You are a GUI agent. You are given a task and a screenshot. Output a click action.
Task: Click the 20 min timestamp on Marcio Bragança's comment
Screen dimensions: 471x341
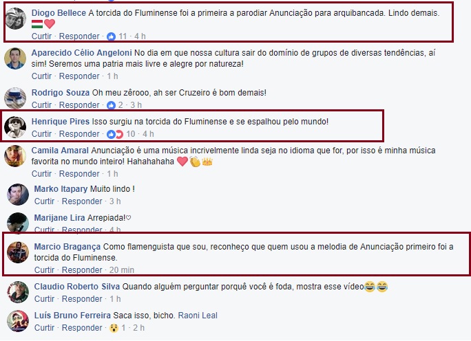(122, 270)
